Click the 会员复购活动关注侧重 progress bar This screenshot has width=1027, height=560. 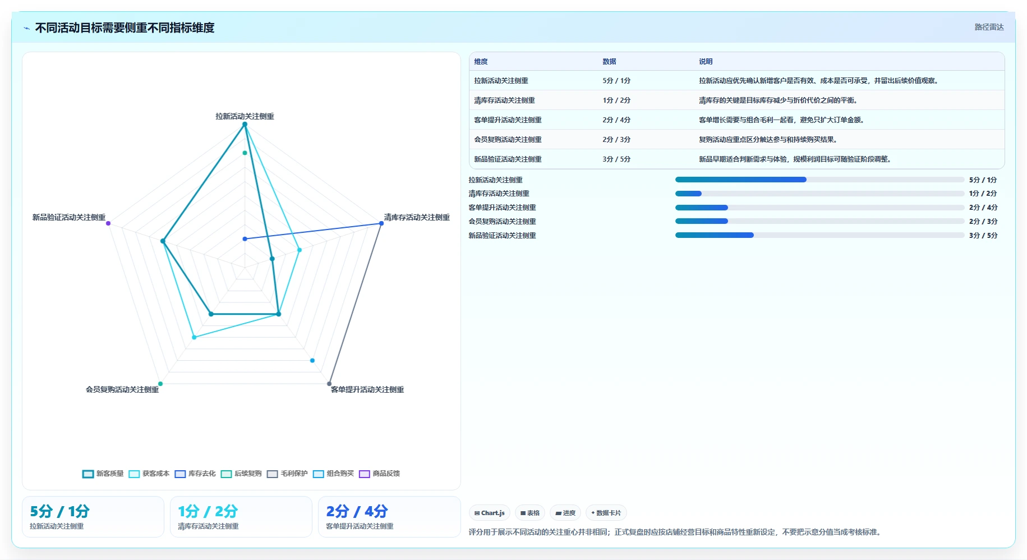pyautogui.click(x=819, y=221)
